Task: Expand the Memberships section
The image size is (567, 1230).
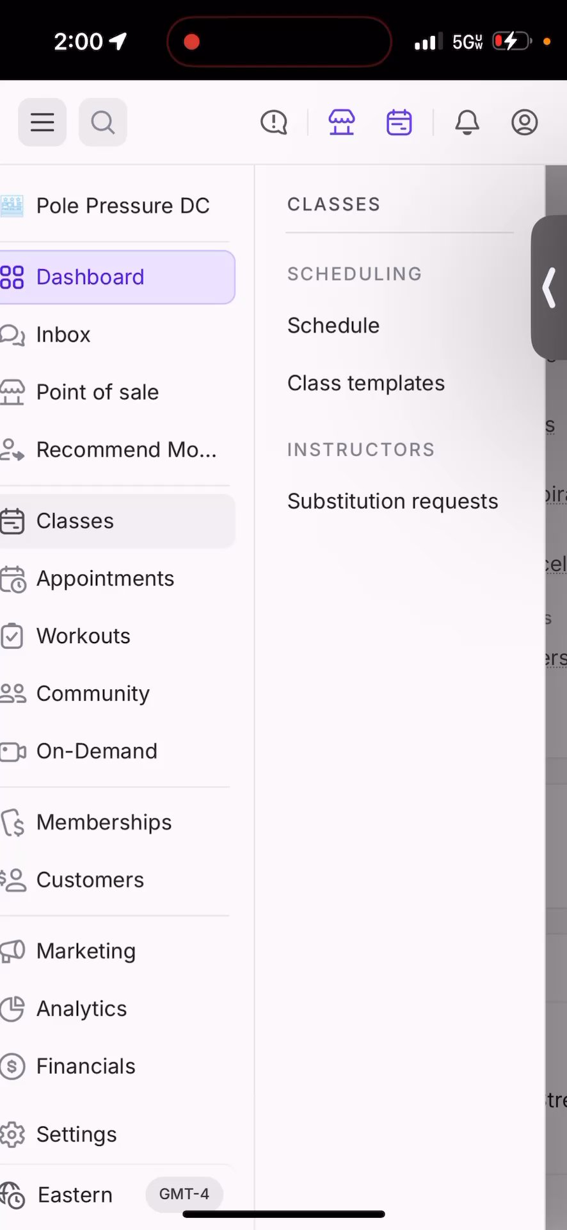Action: [x=104, y=822]
